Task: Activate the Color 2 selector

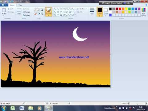Action: 106,12
